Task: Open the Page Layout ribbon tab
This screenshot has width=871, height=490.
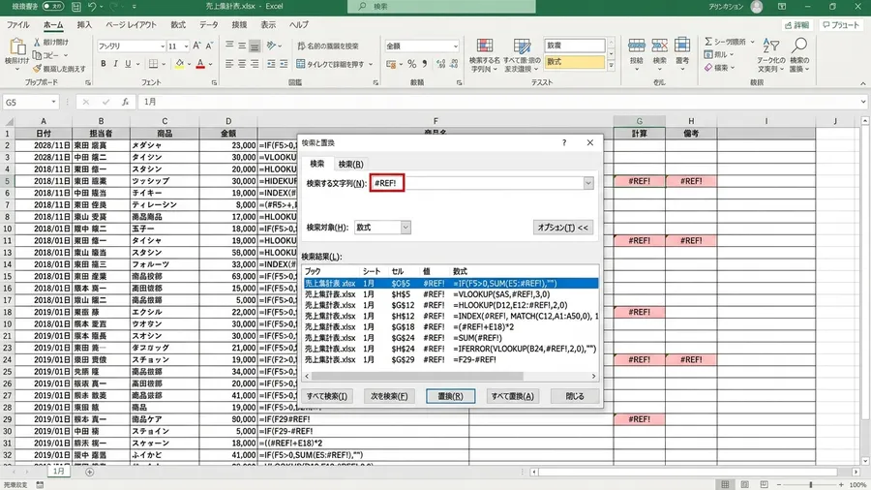Action: click(131, 24)
